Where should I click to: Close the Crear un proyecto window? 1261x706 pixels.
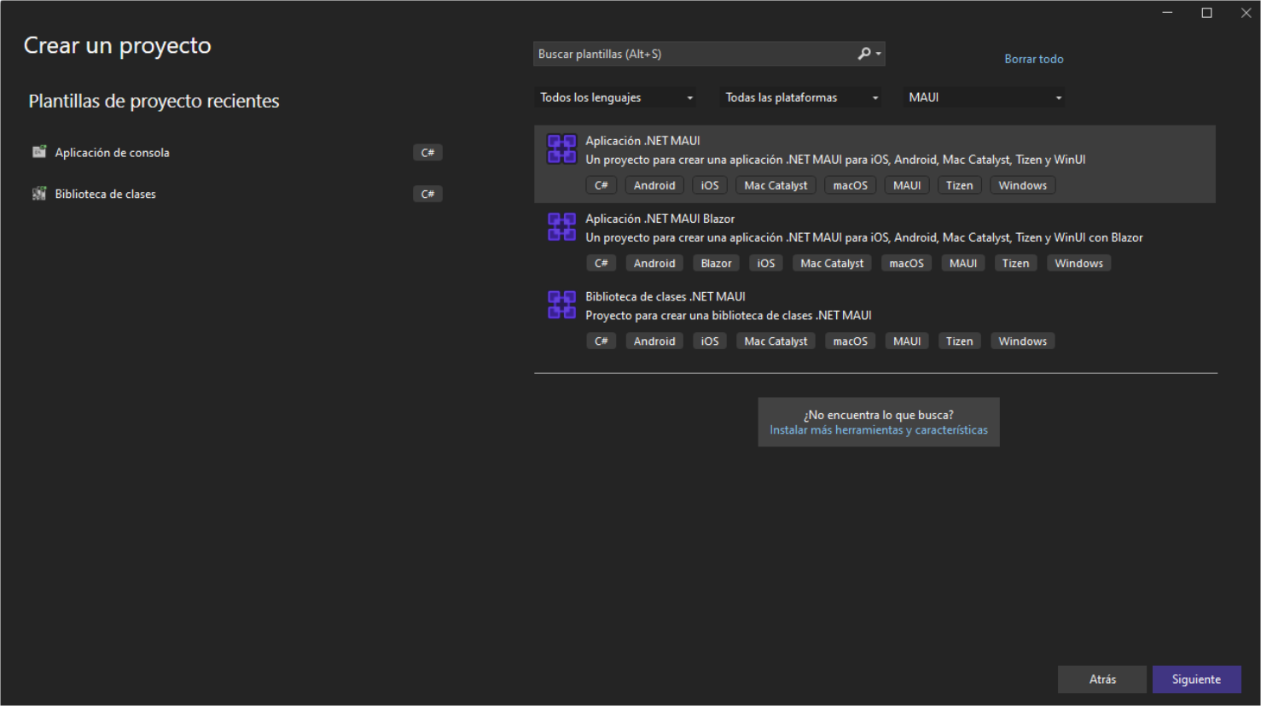(1246, 13)
